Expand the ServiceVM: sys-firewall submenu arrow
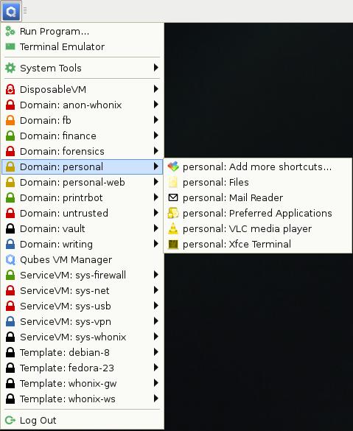Image resolution: width=353 pixels, height=431 pixels. pos(156,275)
